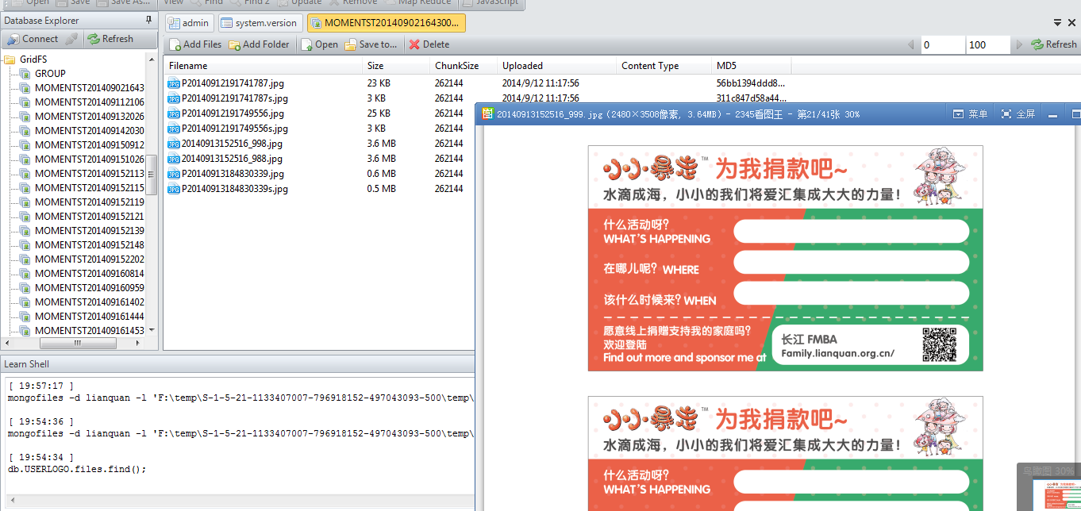The height and width of the screenshot is (511, 1081).
Task: Switch to the system.version tab
Action: pos(260,23)
